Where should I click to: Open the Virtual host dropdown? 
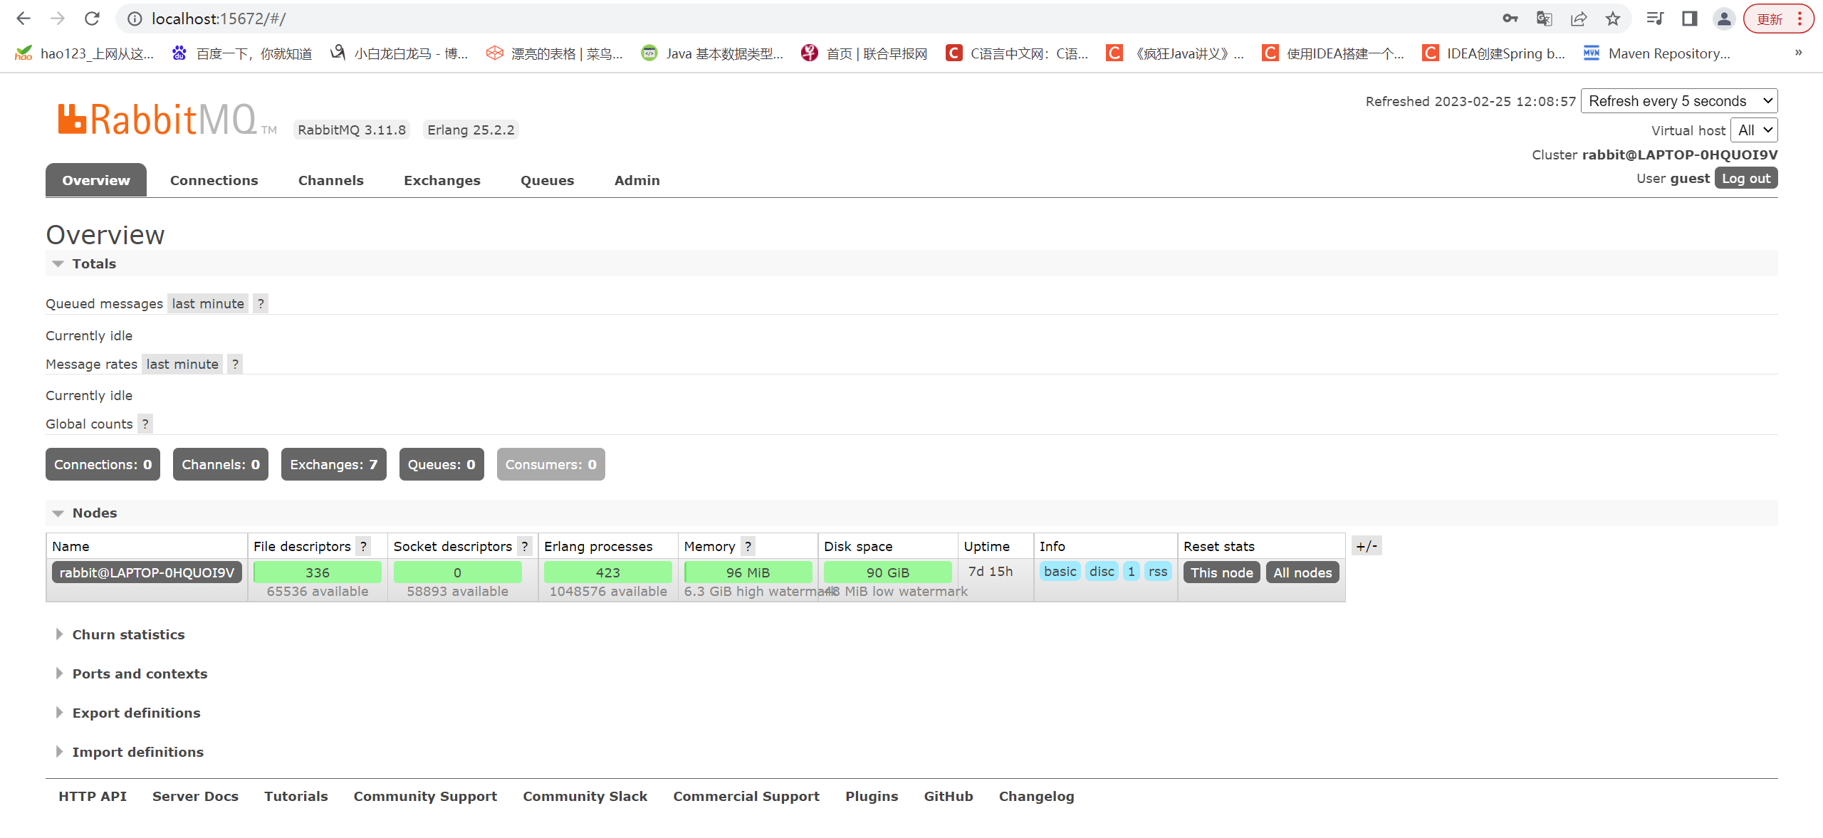point(1754,130)
